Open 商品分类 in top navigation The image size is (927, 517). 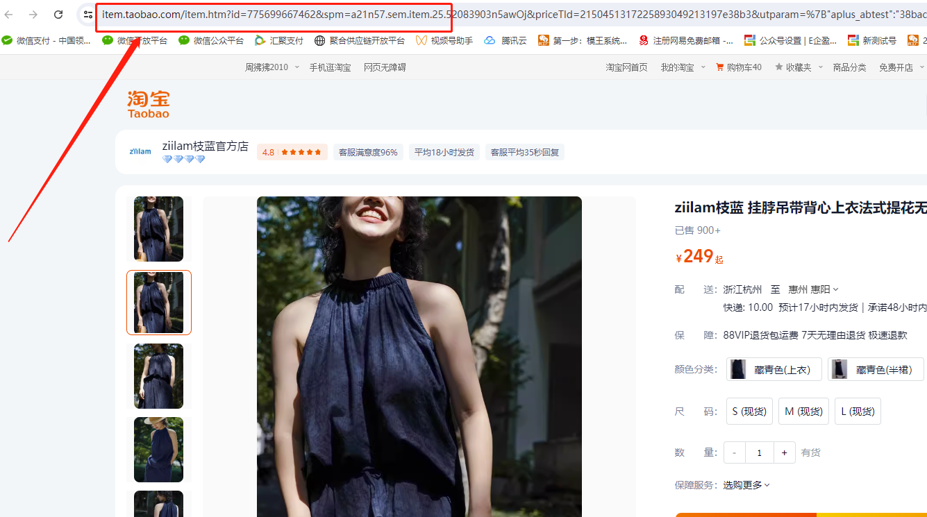(849, 67)
